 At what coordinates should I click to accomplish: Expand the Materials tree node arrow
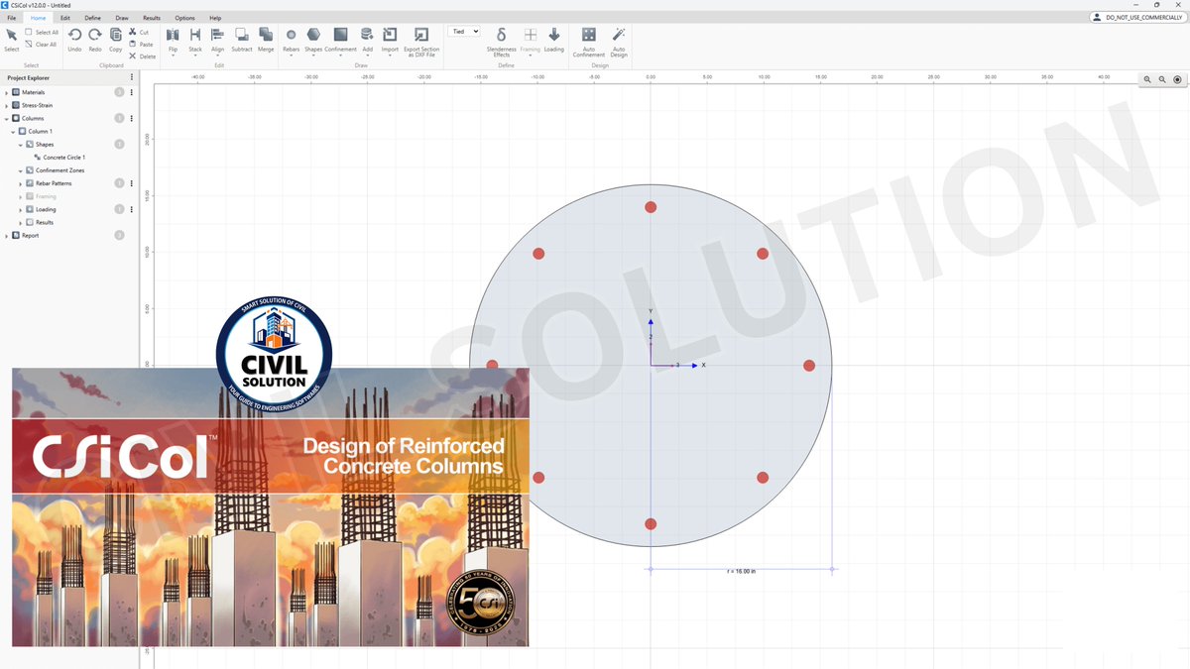point(6,92)
